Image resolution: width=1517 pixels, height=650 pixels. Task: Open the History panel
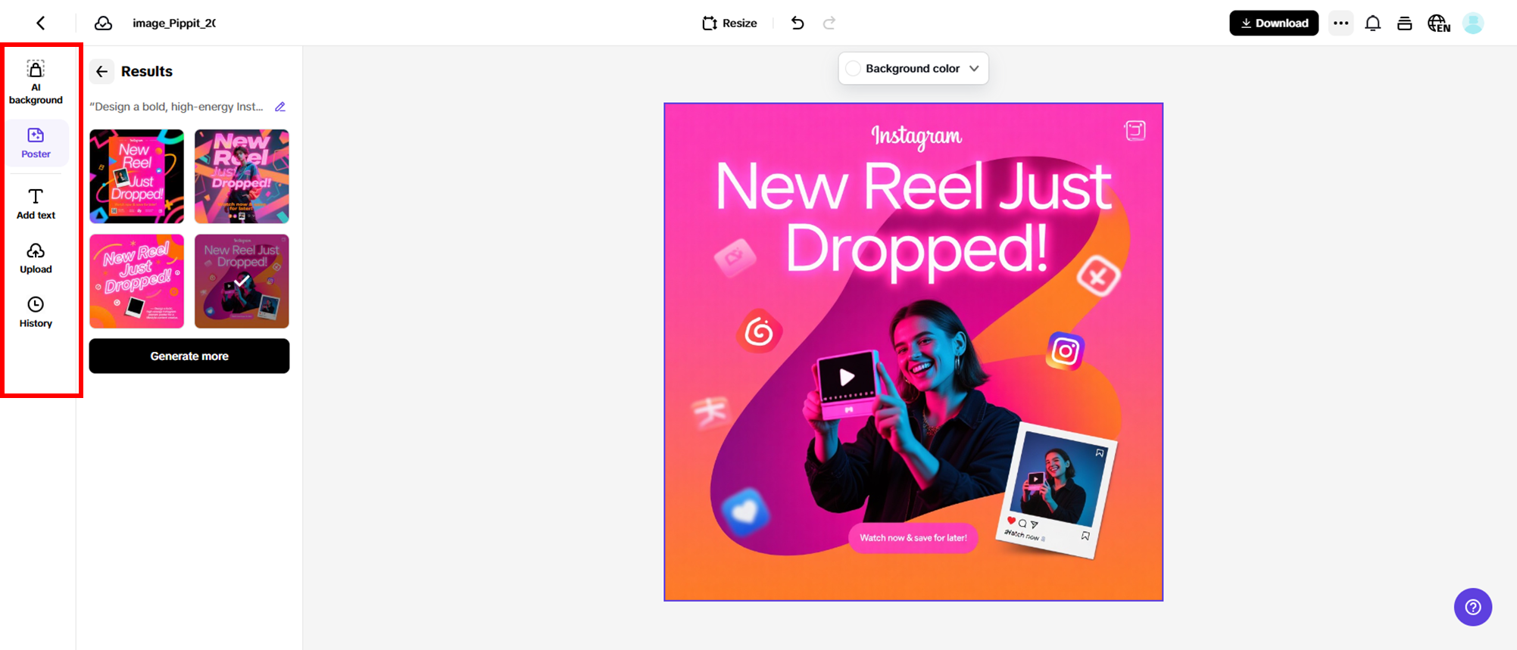click(x=36, y=313)
